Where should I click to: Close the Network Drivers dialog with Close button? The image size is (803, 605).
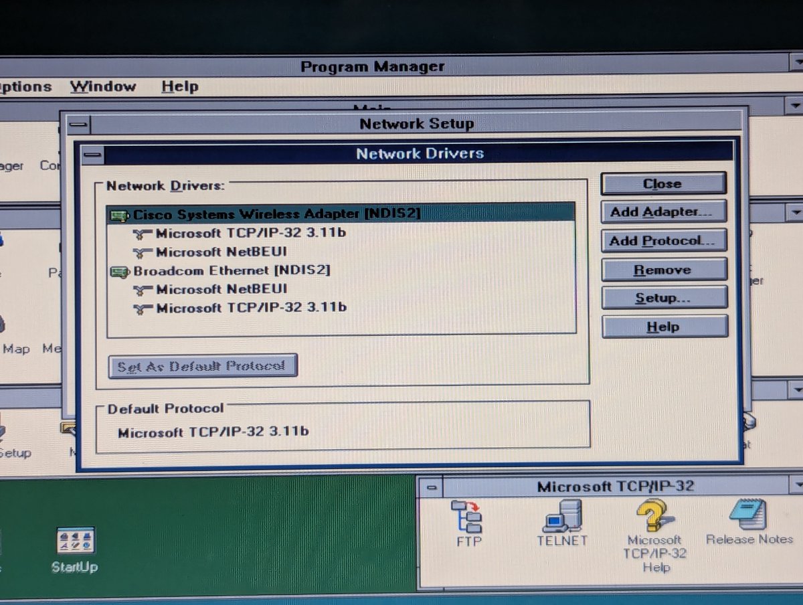click(x=663, y=183)
